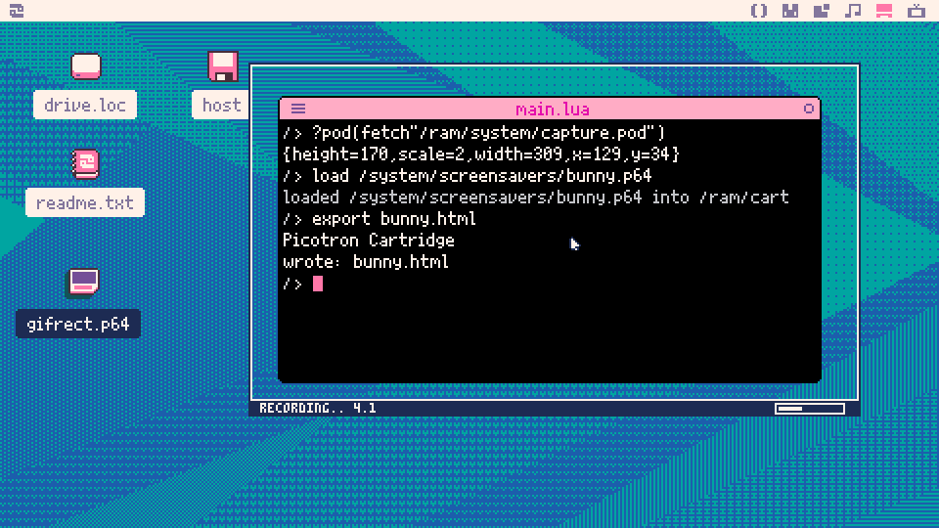This screenshot has width=939, height=528.
Task: Click the gifrect.p64 label
Action: 78,324
